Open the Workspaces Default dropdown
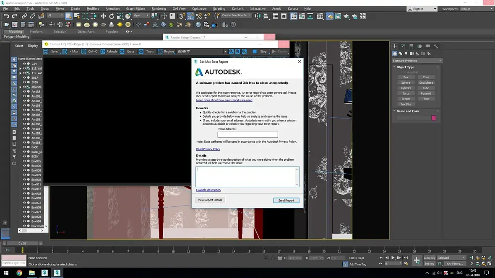 [477, 9]
